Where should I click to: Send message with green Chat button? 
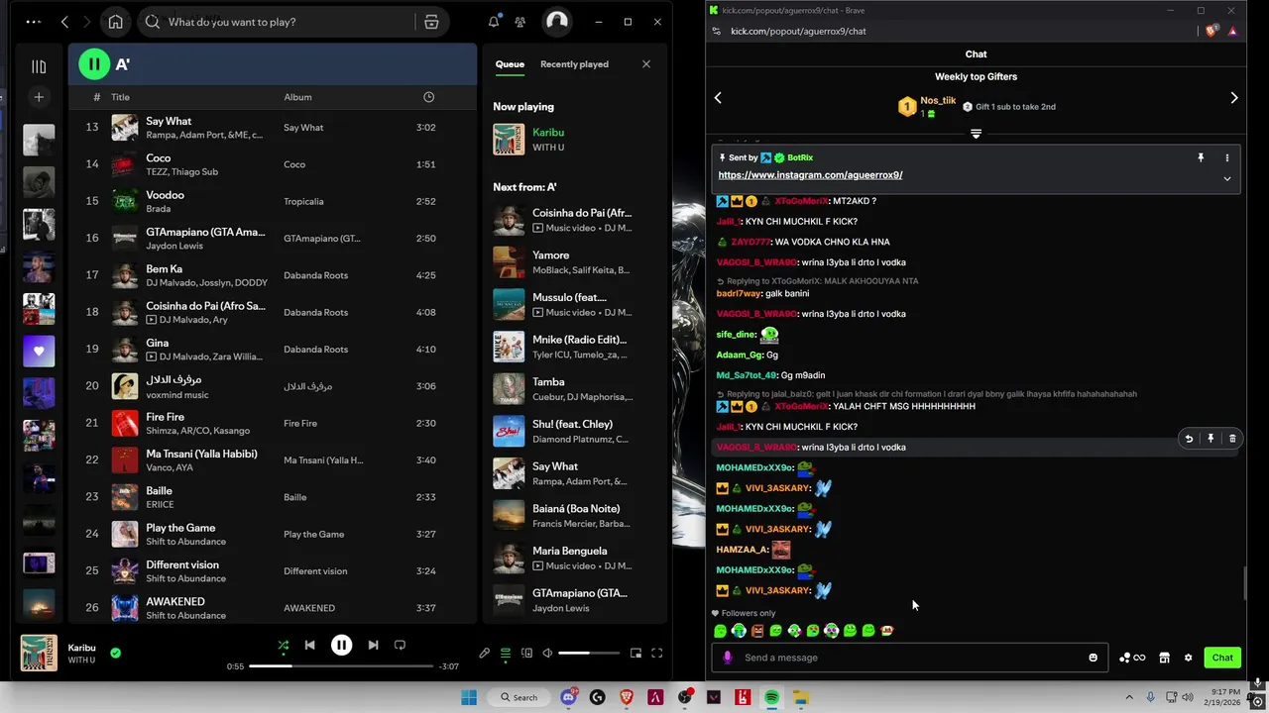pos(1222,658)
